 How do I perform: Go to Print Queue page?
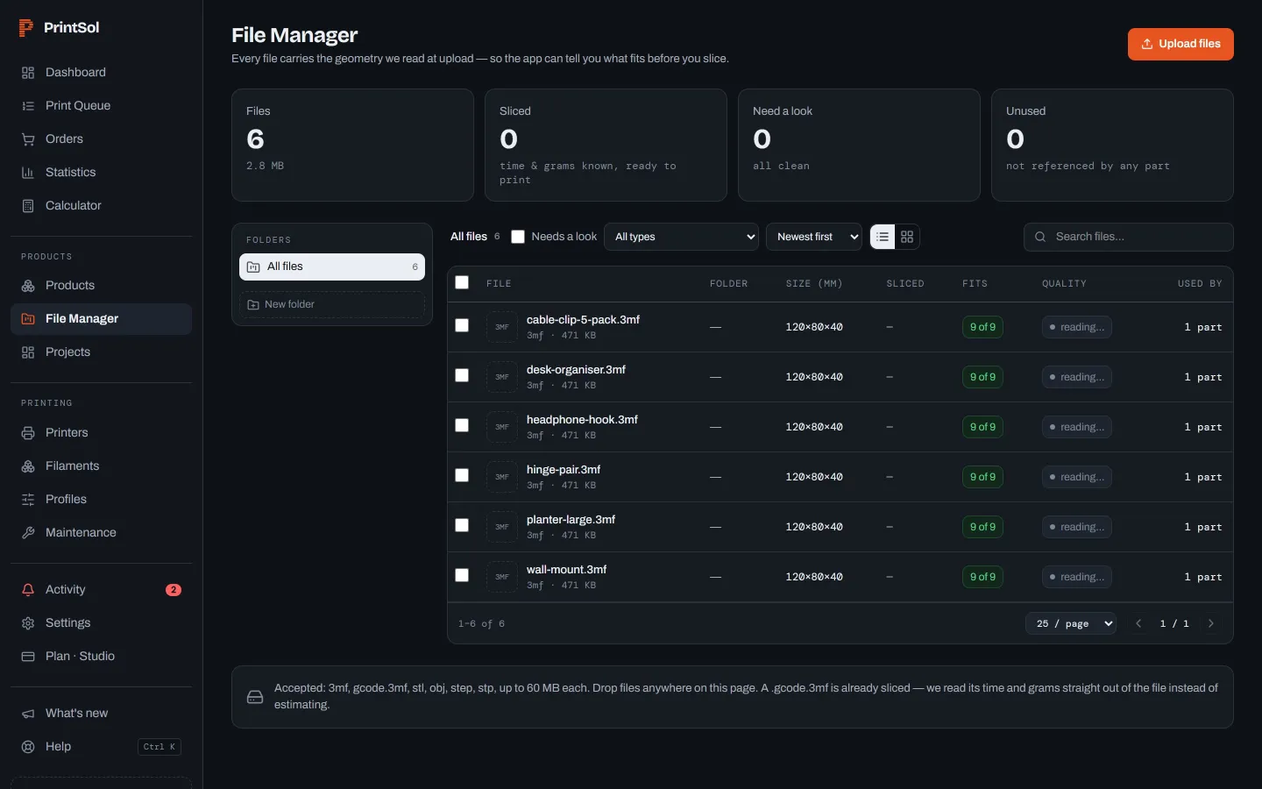(x=101, y=105)
